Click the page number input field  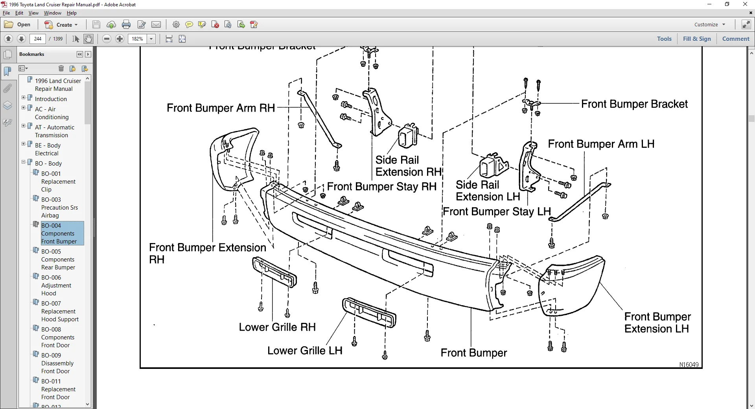pos(38,39)
